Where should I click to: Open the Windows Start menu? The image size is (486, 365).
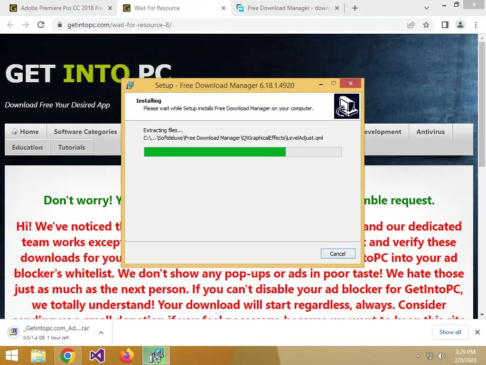(12, 355)
